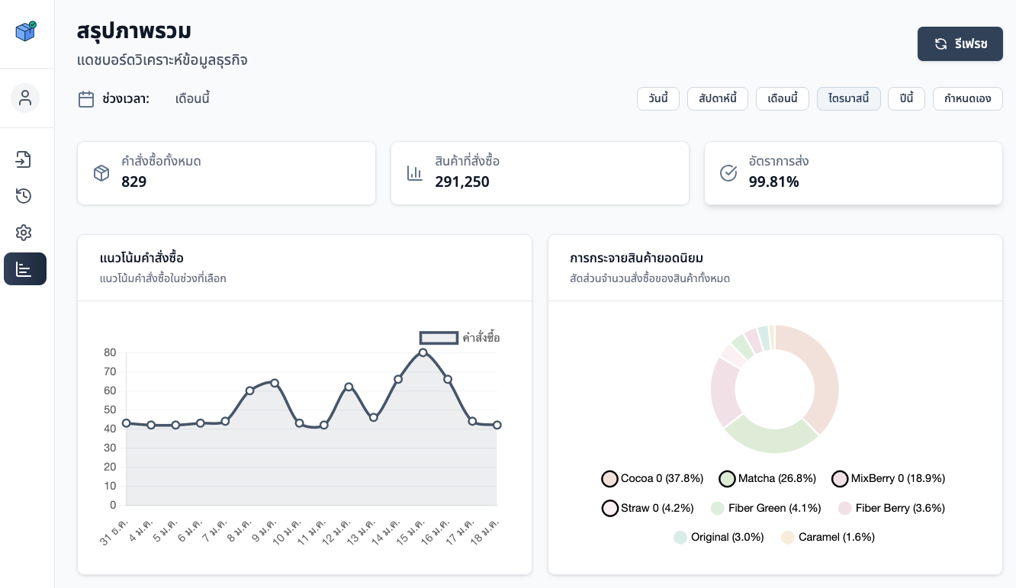Select the analytics chart sidebar icon

(24, 269)
